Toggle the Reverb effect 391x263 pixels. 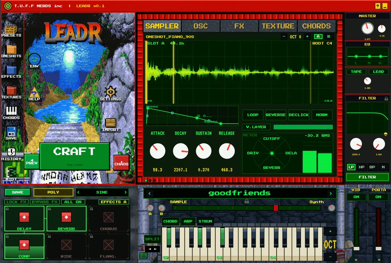(x=66, y=218)
